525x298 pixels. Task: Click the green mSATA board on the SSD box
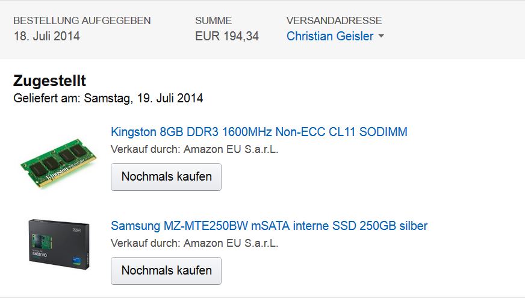pos(42,241)
